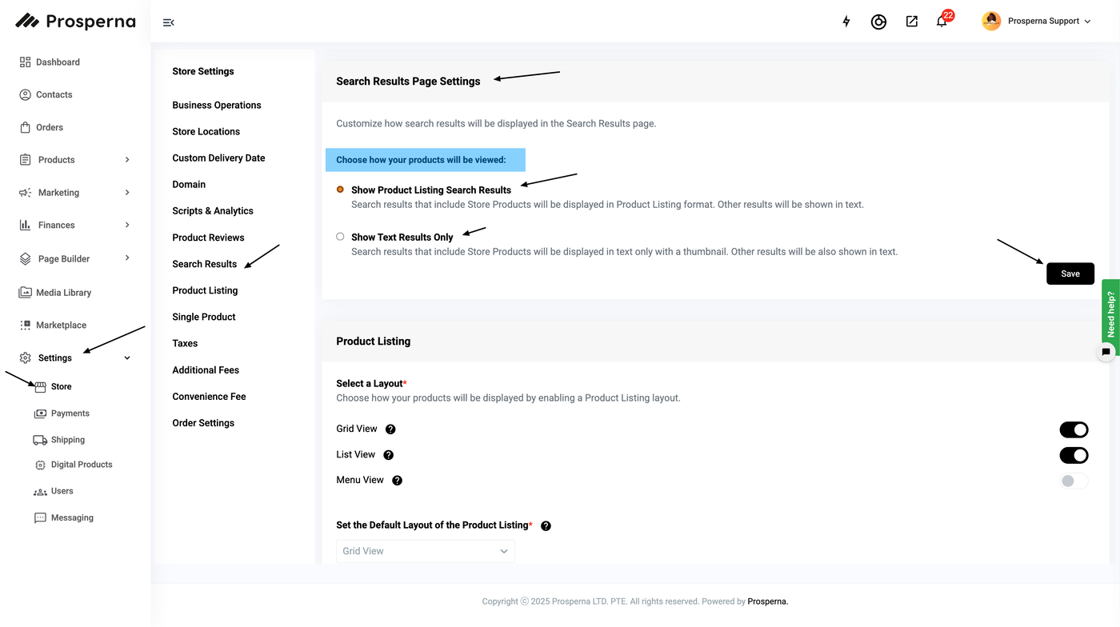Viewport: 1120px width, 627px height.
Task: Open Product Listing in Store Settings
Action: point(205,290)
